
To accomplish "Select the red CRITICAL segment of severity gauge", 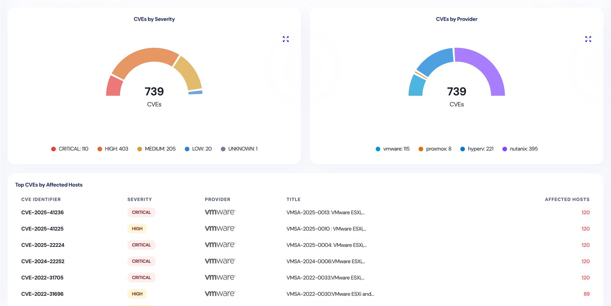I will tap(114, 86).
